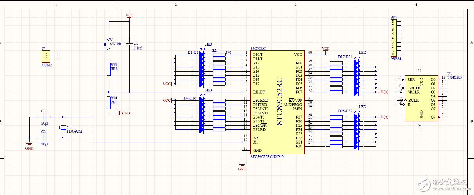
Task: Click the 74HC595 part name text
Action: point(455,78)
